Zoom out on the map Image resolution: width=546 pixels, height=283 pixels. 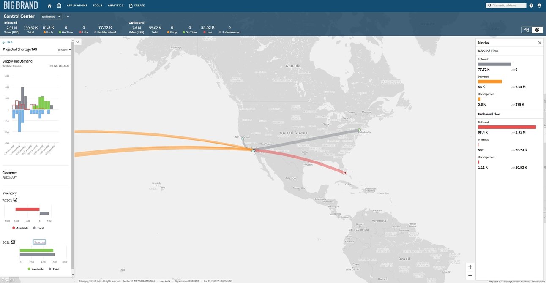point(470,275)
